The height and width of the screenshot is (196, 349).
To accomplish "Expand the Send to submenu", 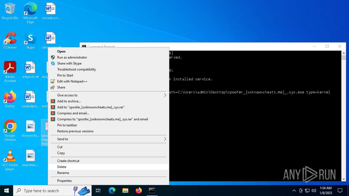I will coord(108,139).
